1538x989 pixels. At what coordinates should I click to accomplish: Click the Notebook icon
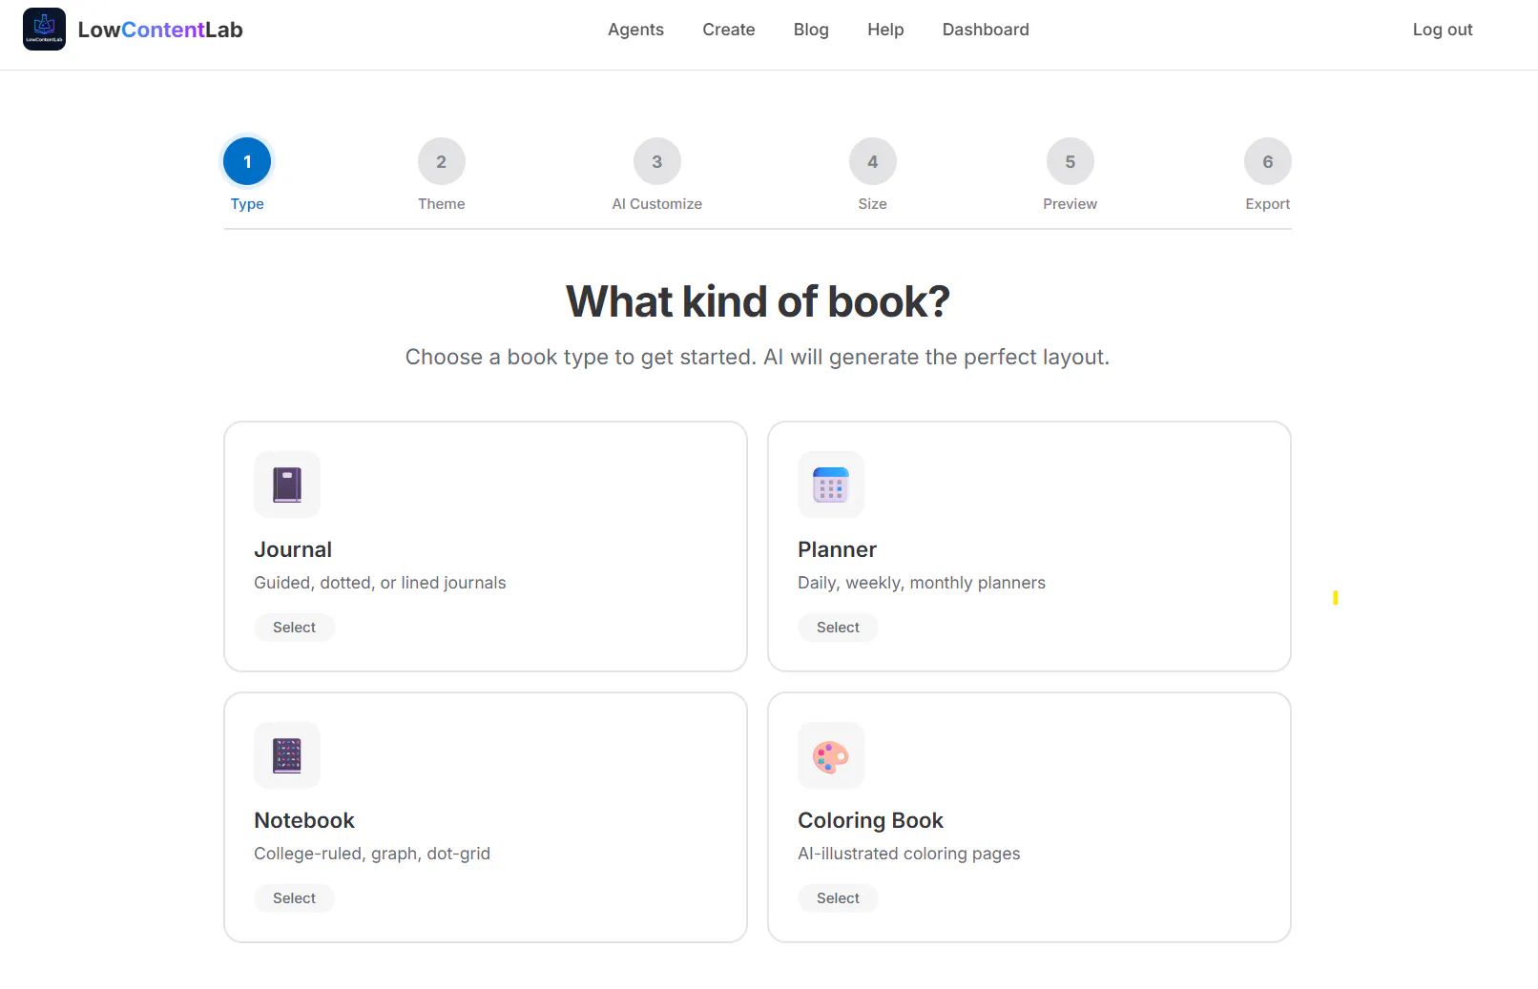click(287, 755)
